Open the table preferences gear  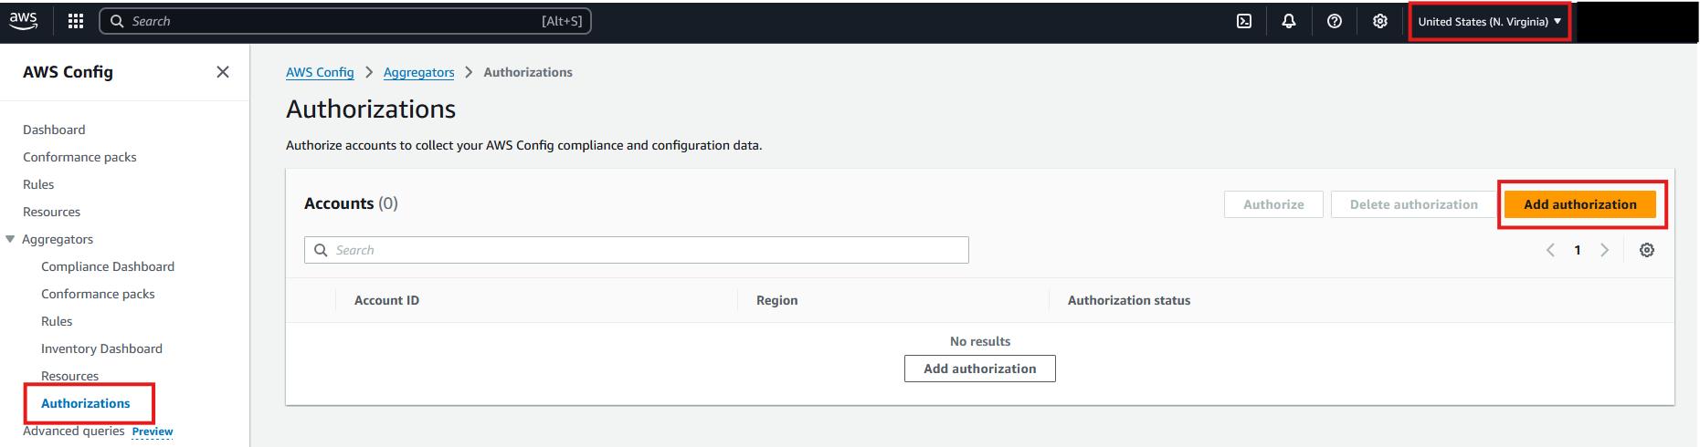(x=1647, y=250)
